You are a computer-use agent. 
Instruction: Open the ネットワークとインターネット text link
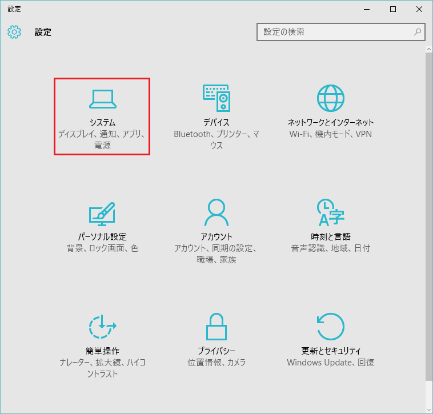(331, 123)
